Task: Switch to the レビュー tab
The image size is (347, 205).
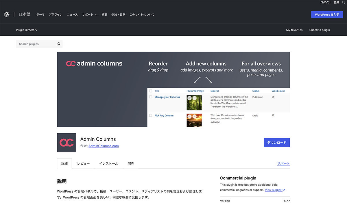Action: pos(83,163)
